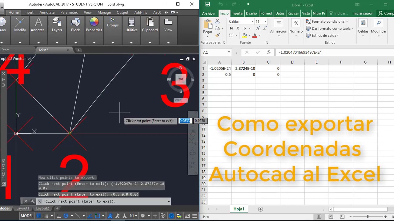394x221 pixels.
Task: Open the Properties panel in AutoCAD ribbon
Action: point(94,30)
